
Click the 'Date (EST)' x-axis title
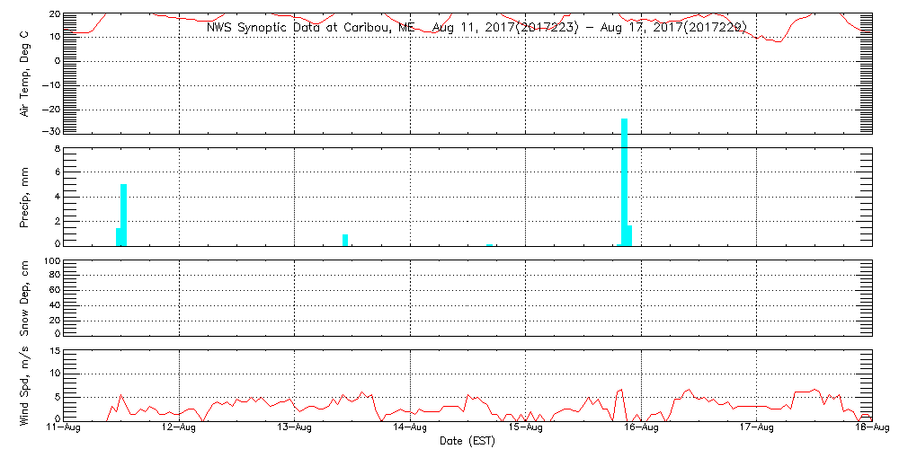[467, 440]
